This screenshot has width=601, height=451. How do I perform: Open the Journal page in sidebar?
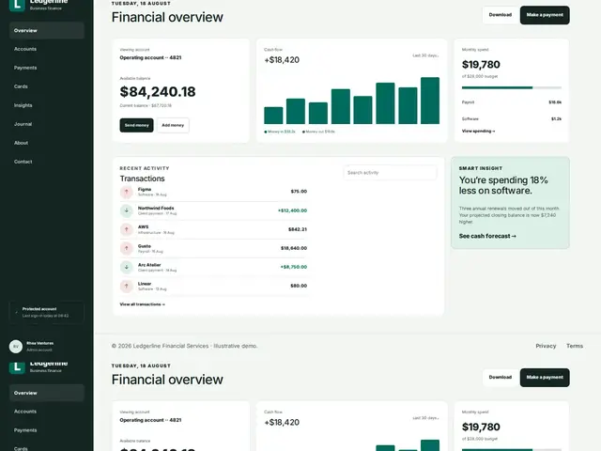coord(46,124)
